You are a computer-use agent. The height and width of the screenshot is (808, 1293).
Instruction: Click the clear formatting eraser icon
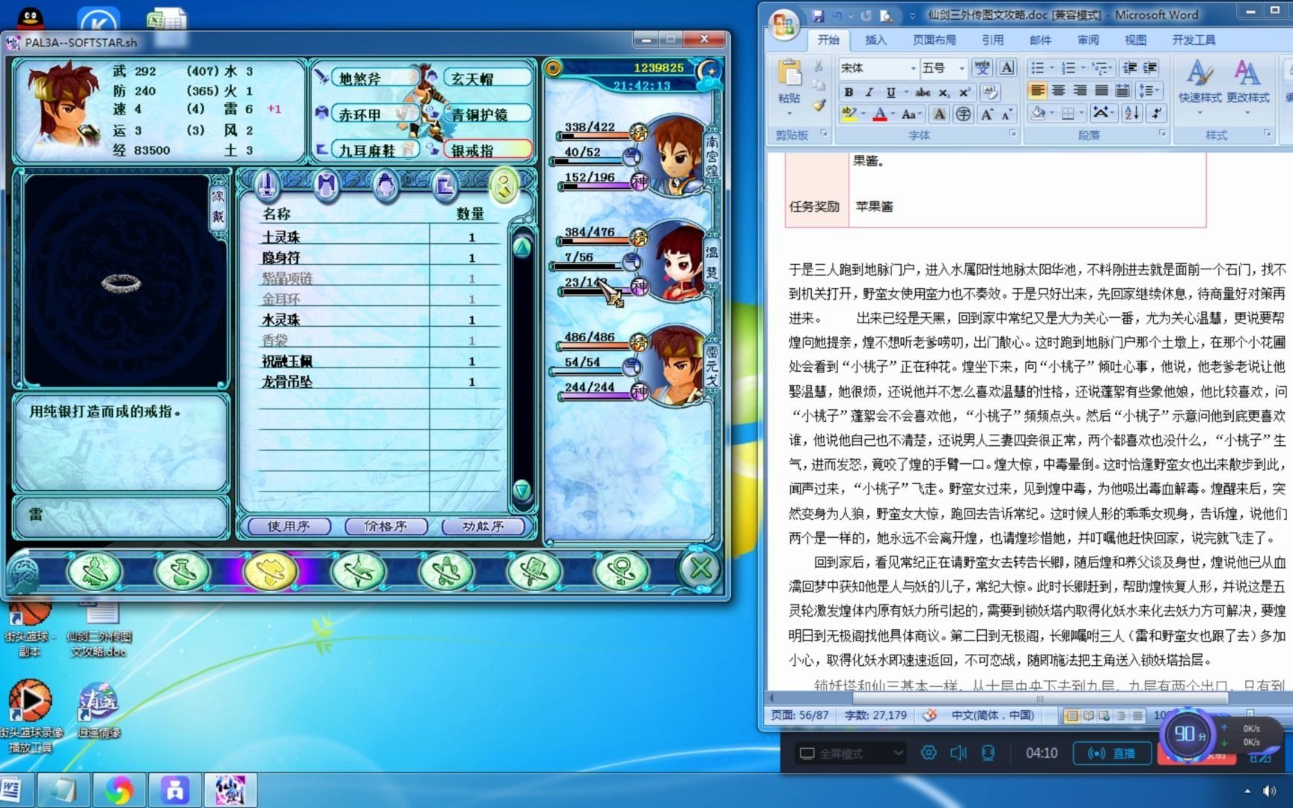(x=991, y=92)
